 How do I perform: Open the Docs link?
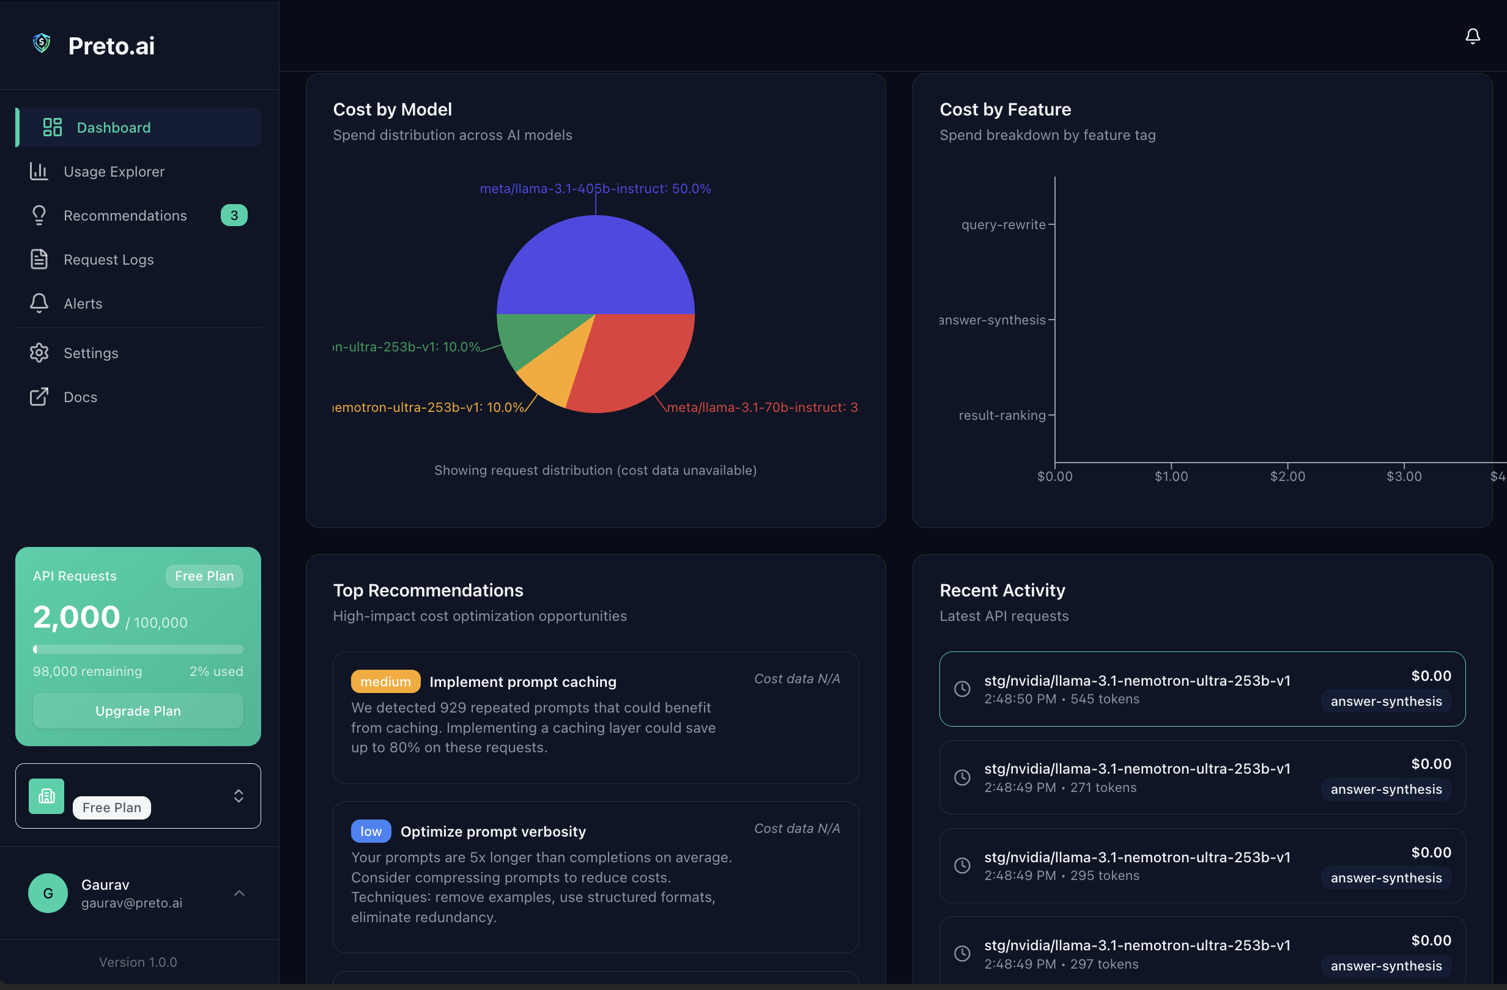(80, 397)
